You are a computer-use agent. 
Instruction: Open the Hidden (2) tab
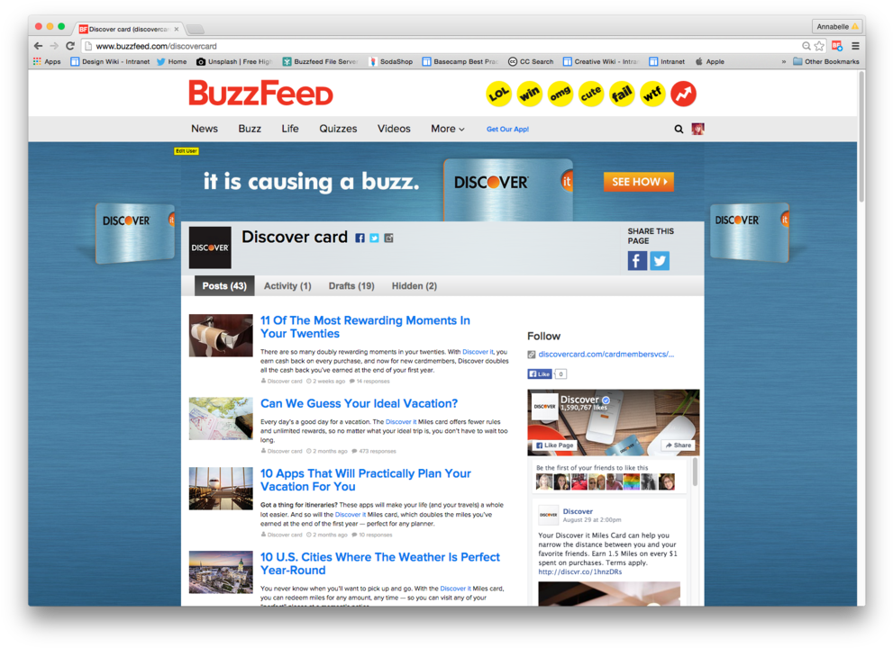[x=414, y=286]
